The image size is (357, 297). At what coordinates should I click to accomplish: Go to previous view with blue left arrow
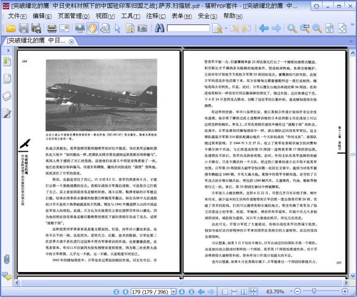tap(264, 29)
